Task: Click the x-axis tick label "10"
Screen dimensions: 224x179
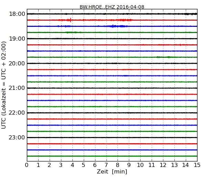Action: [140, 165]
